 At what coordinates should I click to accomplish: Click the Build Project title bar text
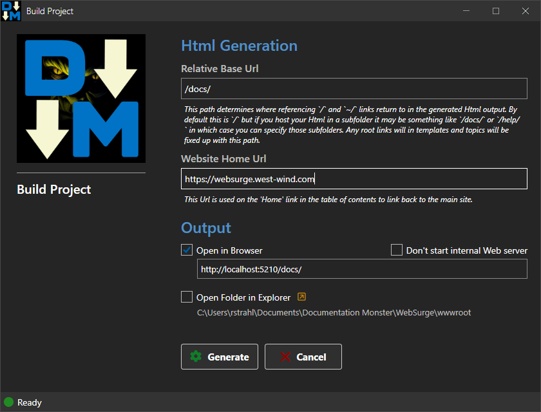50,11
